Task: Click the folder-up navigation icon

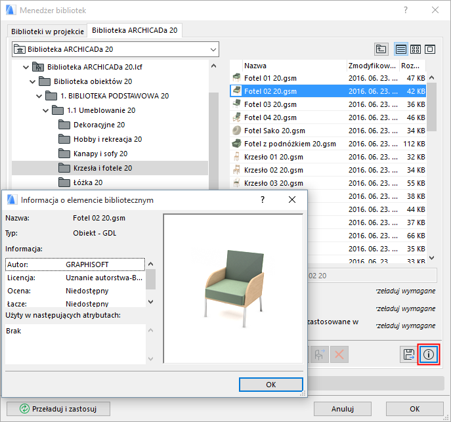Action: pos(381,49)
